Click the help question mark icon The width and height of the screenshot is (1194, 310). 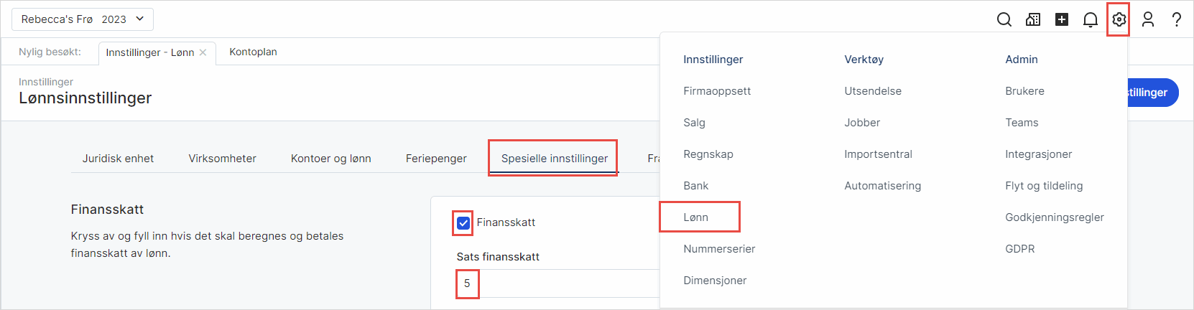click(1177, 19)
